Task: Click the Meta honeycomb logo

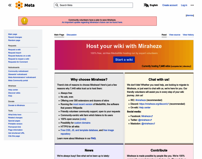Action: pyautogui.click(x=19, y=5)
